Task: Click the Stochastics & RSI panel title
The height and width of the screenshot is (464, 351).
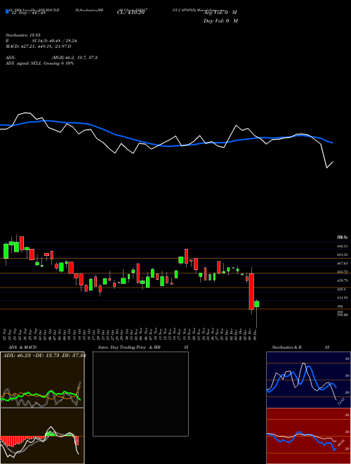Action: coord(300,347)
